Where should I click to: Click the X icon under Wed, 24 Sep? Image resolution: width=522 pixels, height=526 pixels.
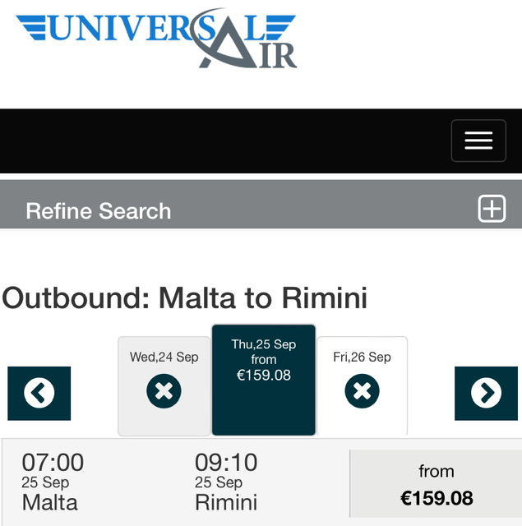[x=164, y=392]
